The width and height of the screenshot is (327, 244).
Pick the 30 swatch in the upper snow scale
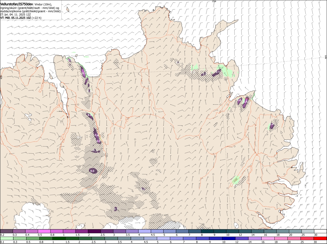coord(320,231)
